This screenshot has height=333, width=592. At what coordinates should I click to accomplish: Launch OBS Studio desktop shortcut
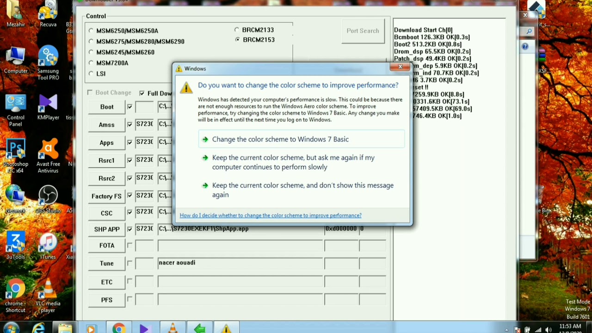48,200
